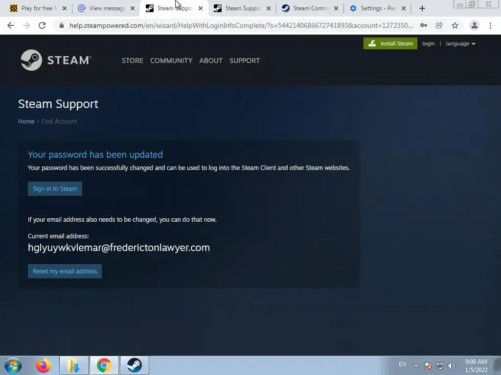The image size is (501, 375).
Task: Open Chrome profile avatar icon
Action: click(x=475, y=25)
